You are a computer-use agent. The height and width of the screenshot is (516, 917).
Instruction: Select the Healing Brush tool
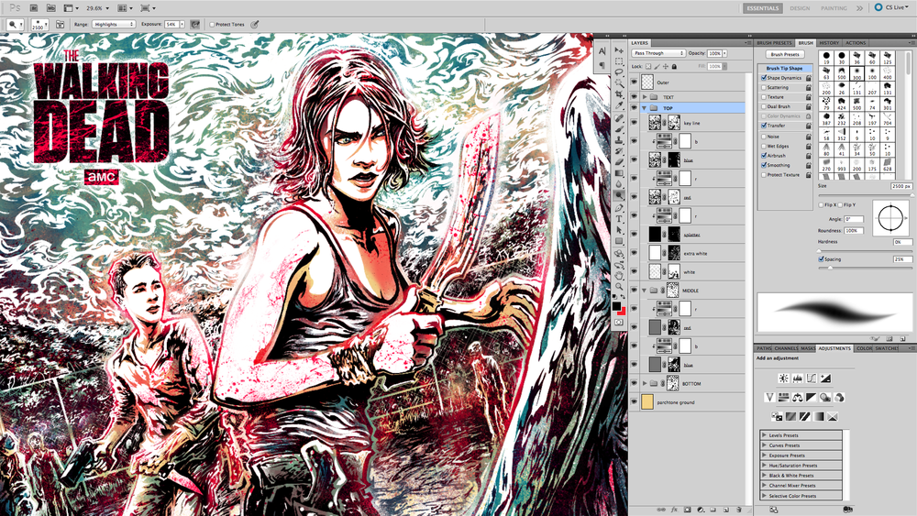[619, 118]
